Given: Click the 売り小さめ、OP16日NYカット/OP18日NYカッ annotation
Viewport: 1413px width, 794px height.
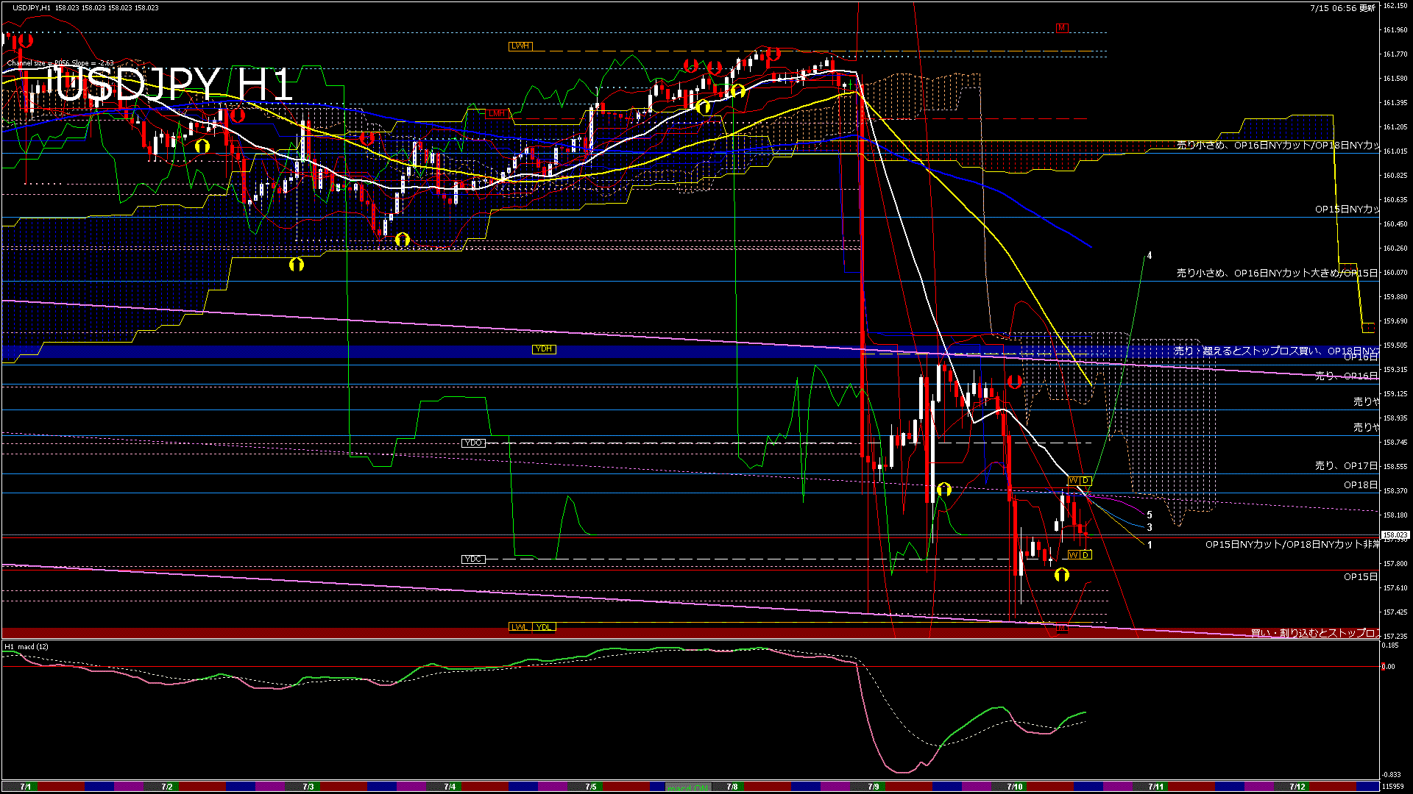Looking at the screenshot, I should [x=1278, y=146].
